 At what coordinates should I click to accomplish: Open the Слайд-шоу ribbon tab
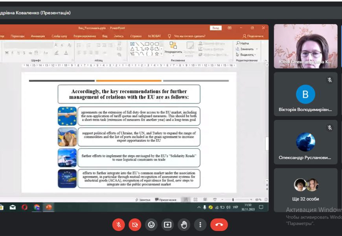[x=59, y=36]
